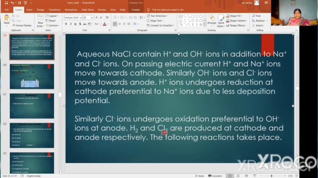318x178 pixels.
Task: Switch to Slide Sorter view
Action: 238,176
